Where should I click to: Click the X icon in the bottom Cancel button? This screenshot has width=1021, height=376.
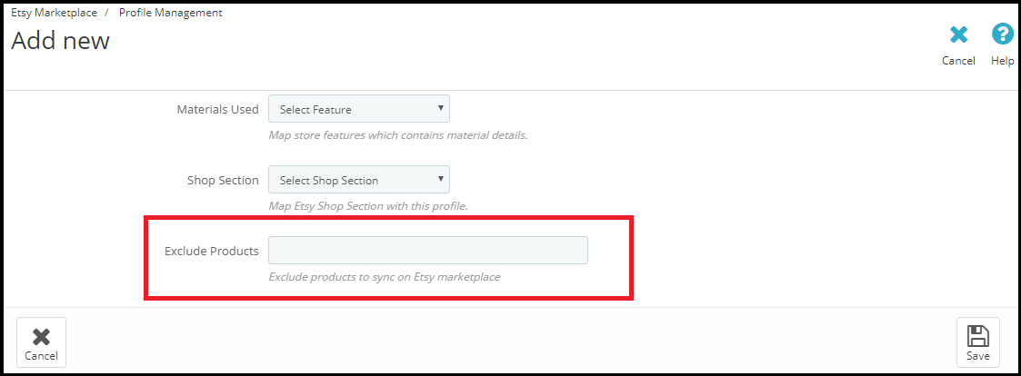point(41,337)
